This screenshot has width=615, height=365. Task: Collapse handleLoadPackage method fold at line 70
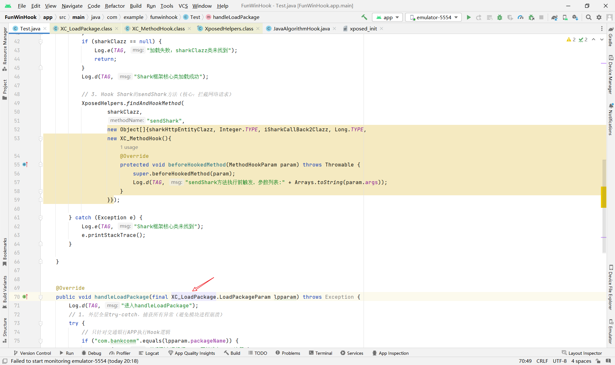click(41, 297)
